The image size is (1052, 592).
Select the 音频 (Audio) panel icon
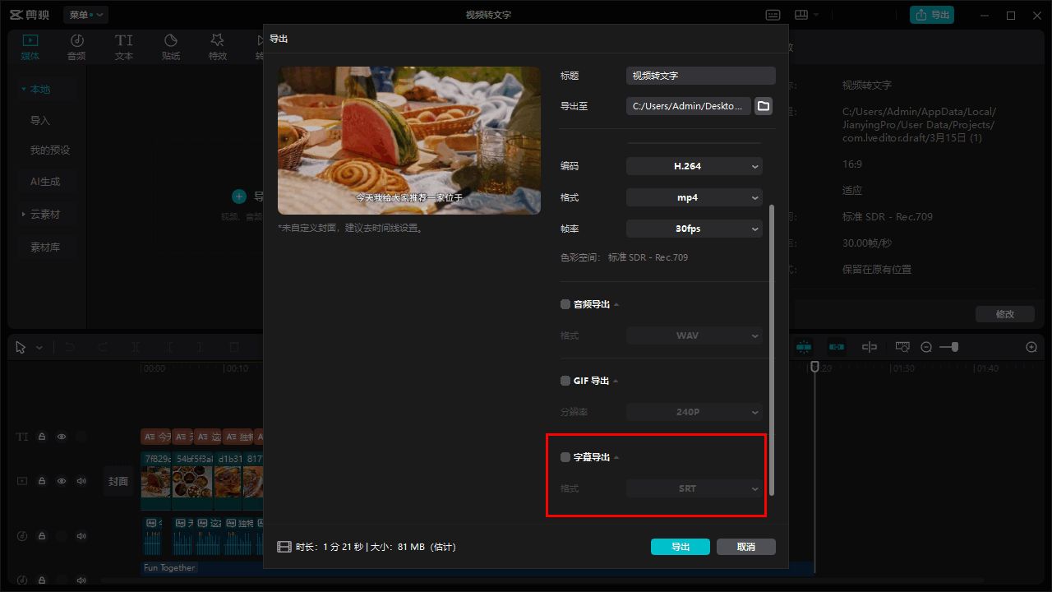(x=76, y=45)
